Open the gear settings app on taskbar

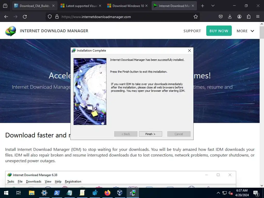coord(44,193)
